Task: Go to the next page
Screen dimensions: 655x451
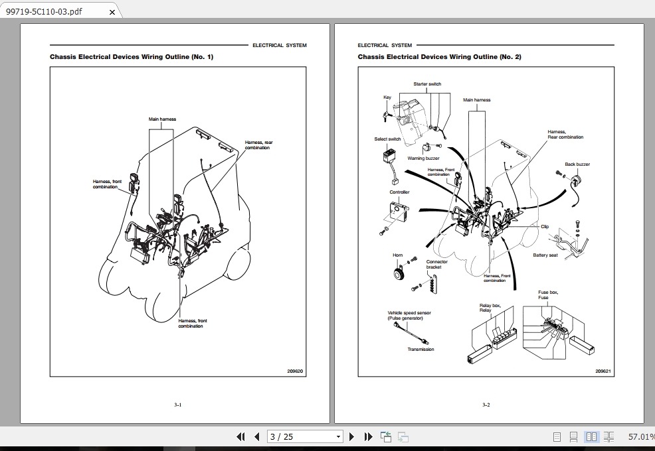Action: [x=351, y=436]
